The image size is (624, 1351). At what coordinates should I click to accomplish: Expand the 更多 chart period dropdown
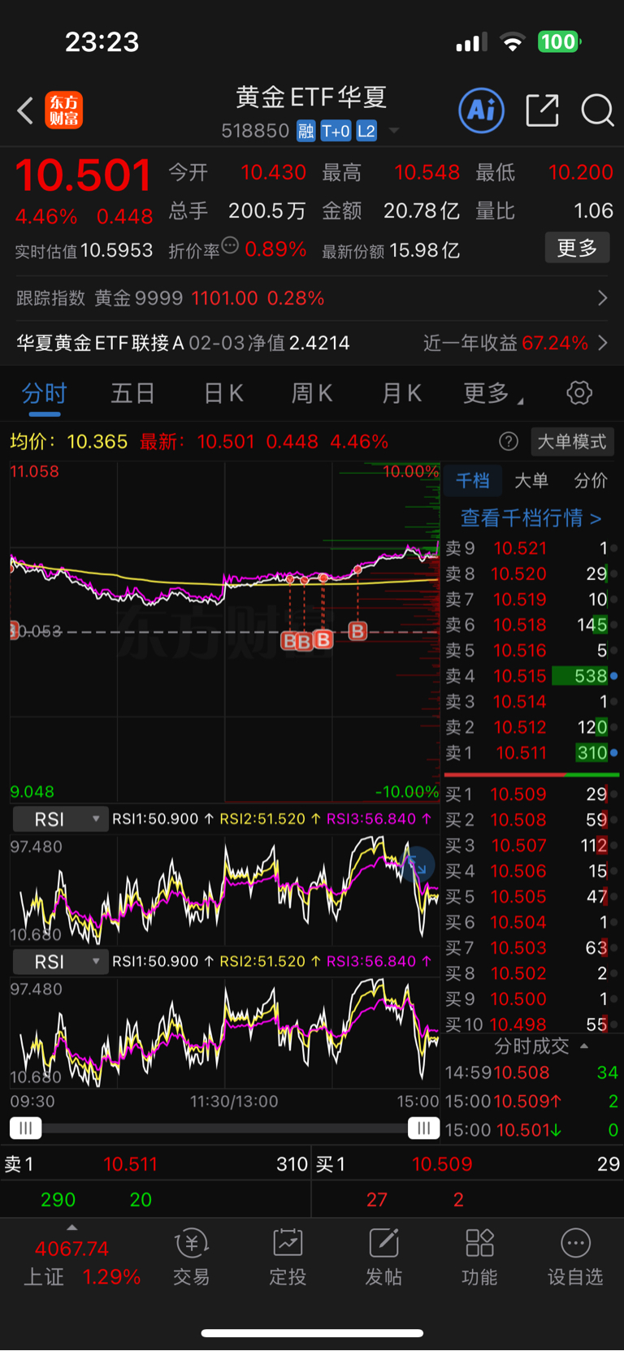tap(493, 394)
